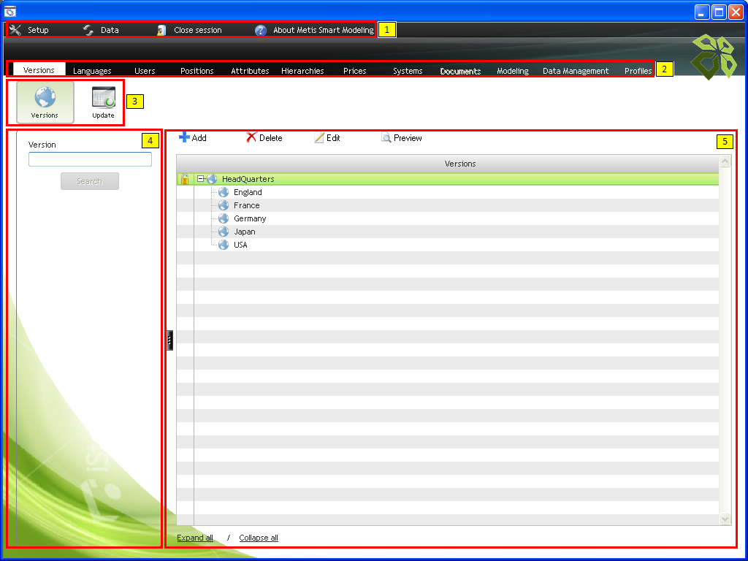Select Germany in the versions tree
The width and height of the screenshot is (748, 561).
click(250, 218)
